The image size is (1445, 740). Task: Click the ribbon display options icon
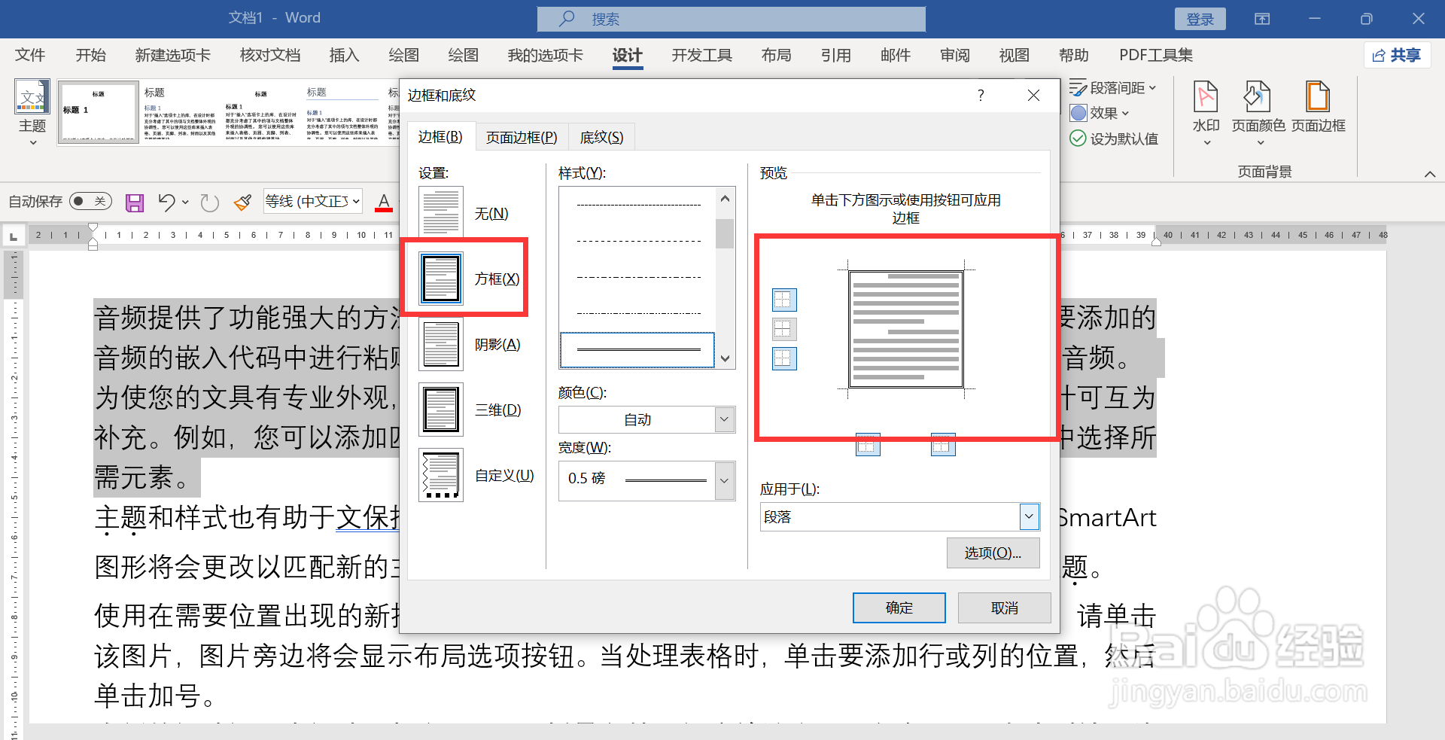[x=1262, y=19]
